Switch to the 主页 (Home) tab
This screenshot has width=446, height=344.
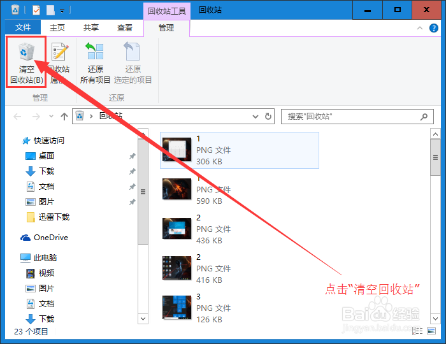(57, 27)
